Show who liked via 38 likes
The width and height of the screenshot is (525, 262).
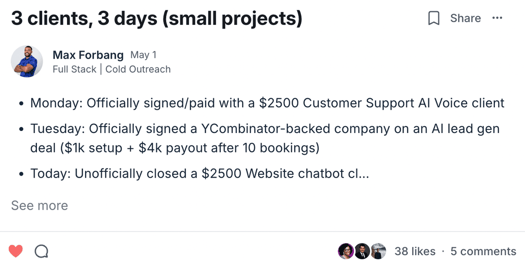coord(415,251)
